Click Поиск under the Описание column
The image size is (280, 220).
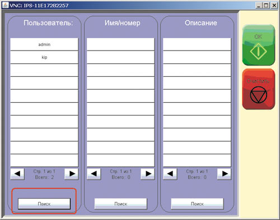(x=197, y=204)
